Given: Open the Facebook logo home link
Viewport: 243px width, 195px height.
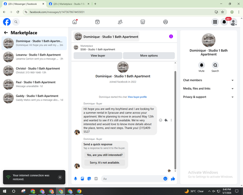Looking at the screenshot, I should [7, 22].
